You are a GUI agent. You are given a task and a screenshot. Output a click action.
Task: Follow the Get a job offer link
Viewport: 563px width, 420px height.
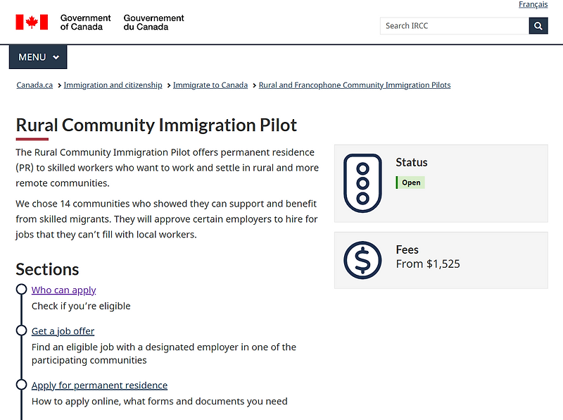tap(63, 331)
